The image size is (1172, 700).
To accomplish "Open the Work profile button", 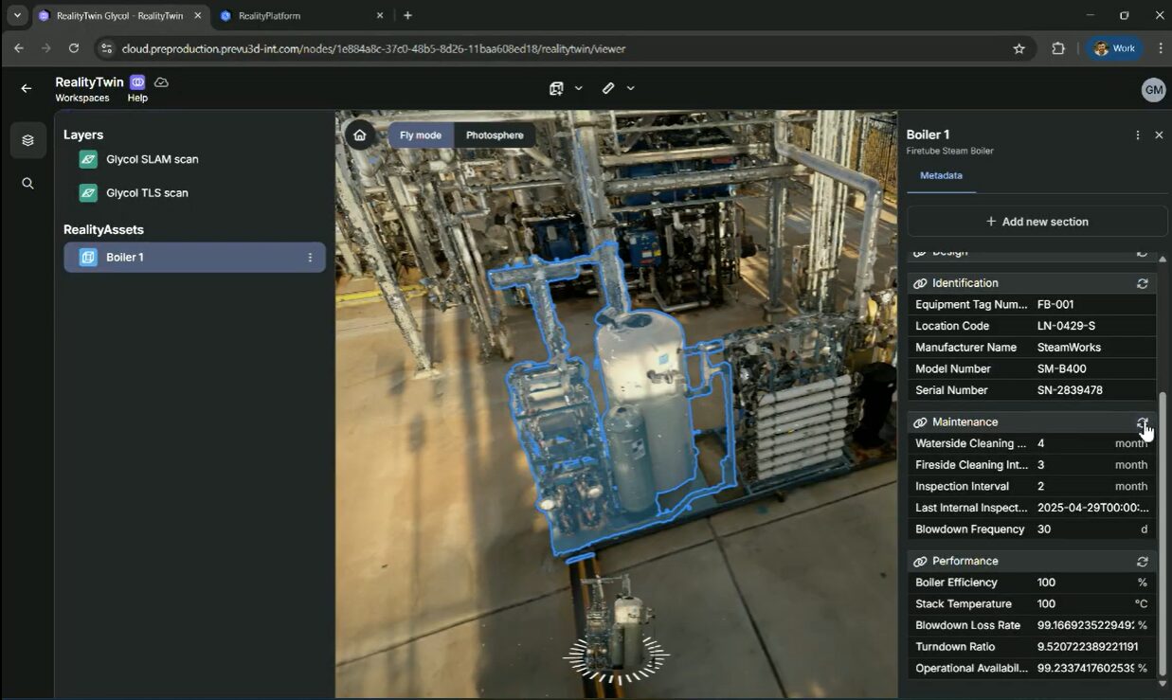I will pos(1114,48).
